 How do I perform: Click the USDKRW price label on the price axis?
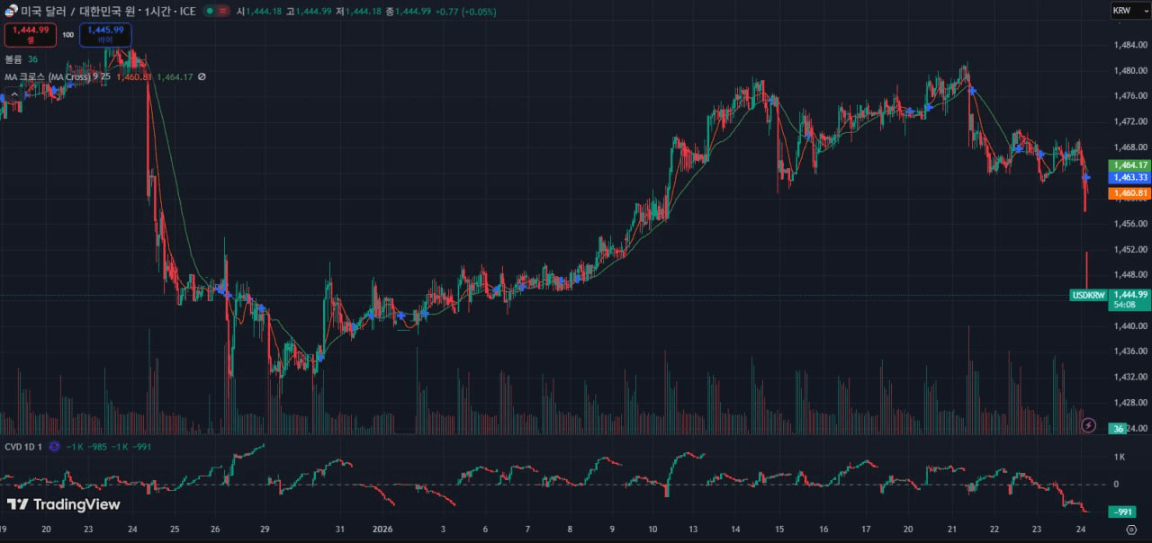click(x=1088, y=295)
